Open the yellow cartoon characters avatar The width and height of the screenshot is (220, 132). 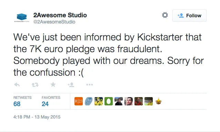click(x=99, y=101)
